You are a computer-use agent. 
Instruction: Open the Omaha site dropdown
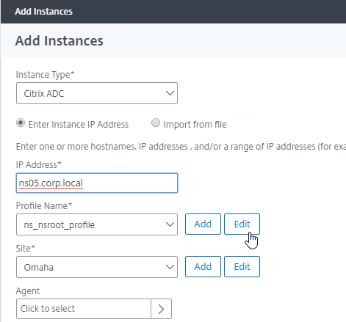click(x=97, y=267)
